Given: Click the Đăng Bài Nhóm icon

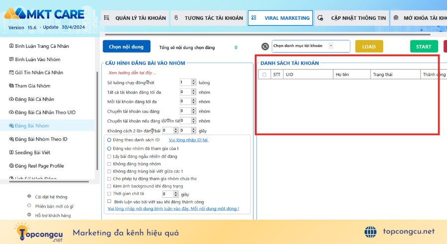Looking at the screenshot, I should [x=11, y=126].
